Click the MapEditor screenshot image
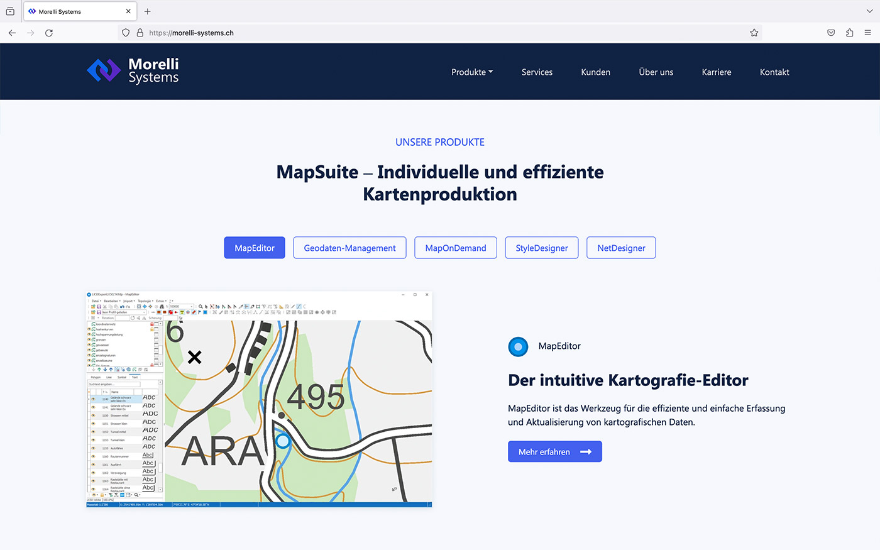880x550 pixels. tap(259, 399)
